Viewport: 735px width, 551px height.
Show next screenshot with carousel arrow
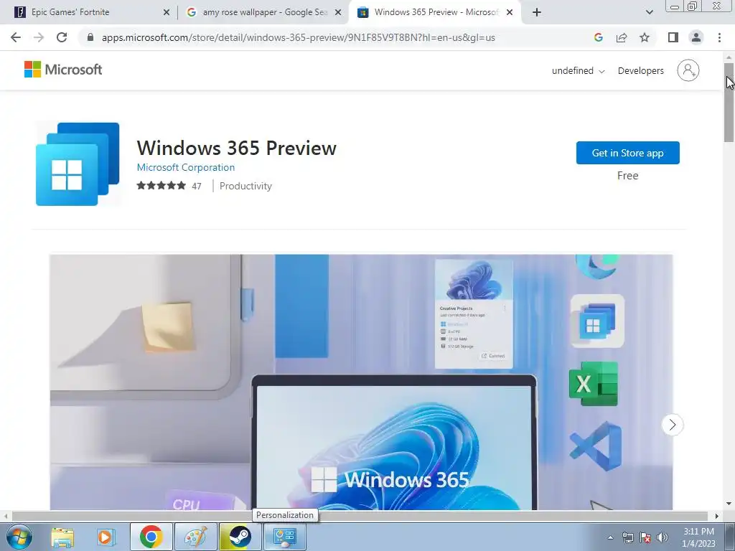(672, 425)
